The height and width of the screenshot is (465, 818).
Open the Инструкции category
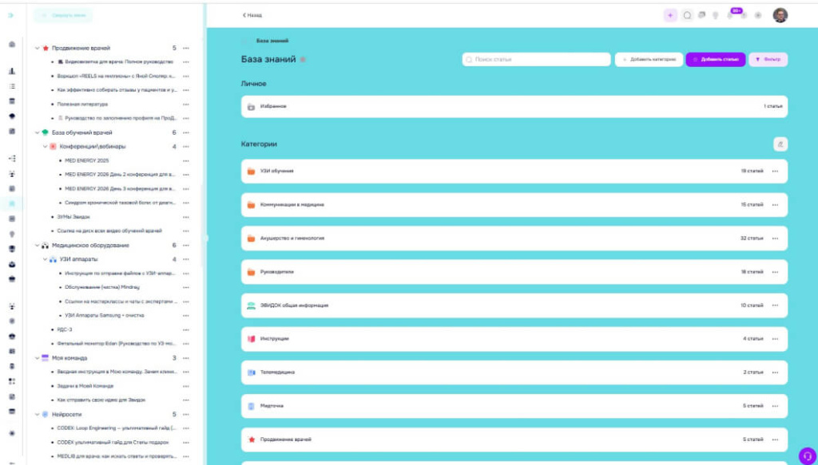point(514,339)
